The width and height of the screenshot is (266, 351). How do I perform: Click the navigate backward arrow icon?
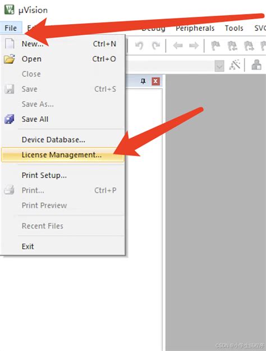178,45
